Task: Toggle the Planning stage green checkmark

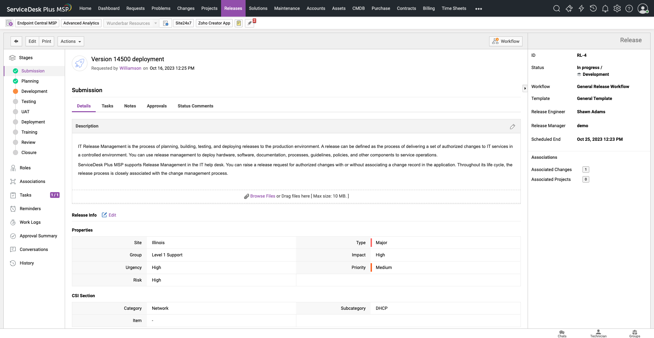Action: coord(15,81)
